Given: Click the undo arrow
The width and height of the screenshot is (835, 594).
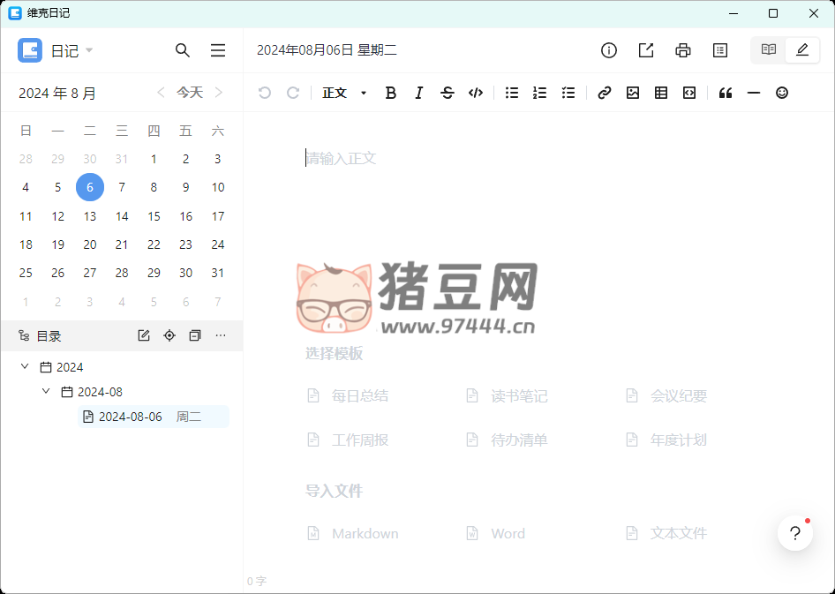Looking at the screenshot, I should 265,94.
